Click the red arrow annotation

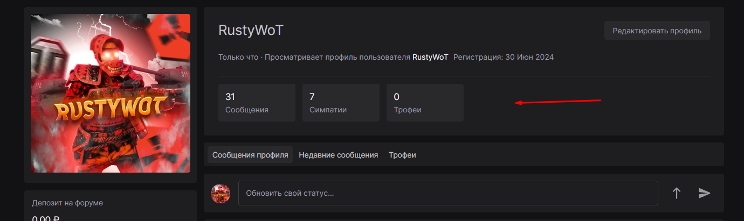click(x=557, y=102)
